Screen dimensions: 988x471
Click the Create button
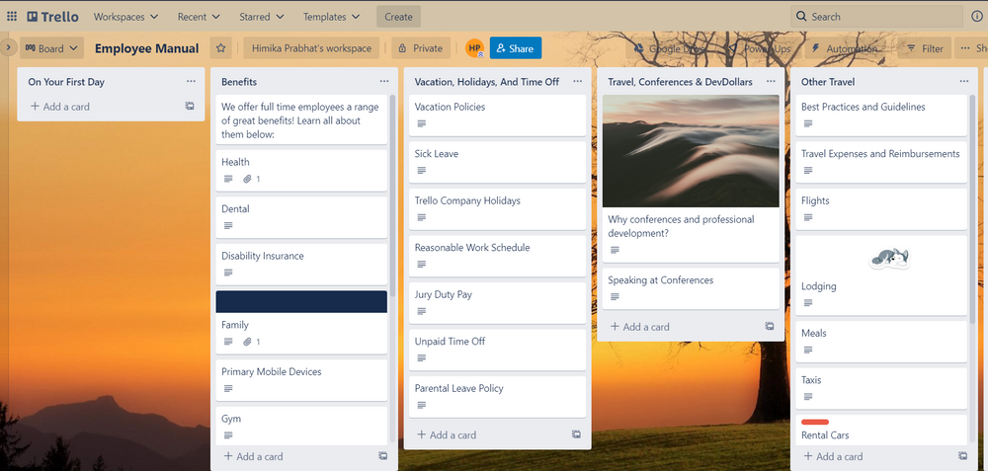coord(398,17)
